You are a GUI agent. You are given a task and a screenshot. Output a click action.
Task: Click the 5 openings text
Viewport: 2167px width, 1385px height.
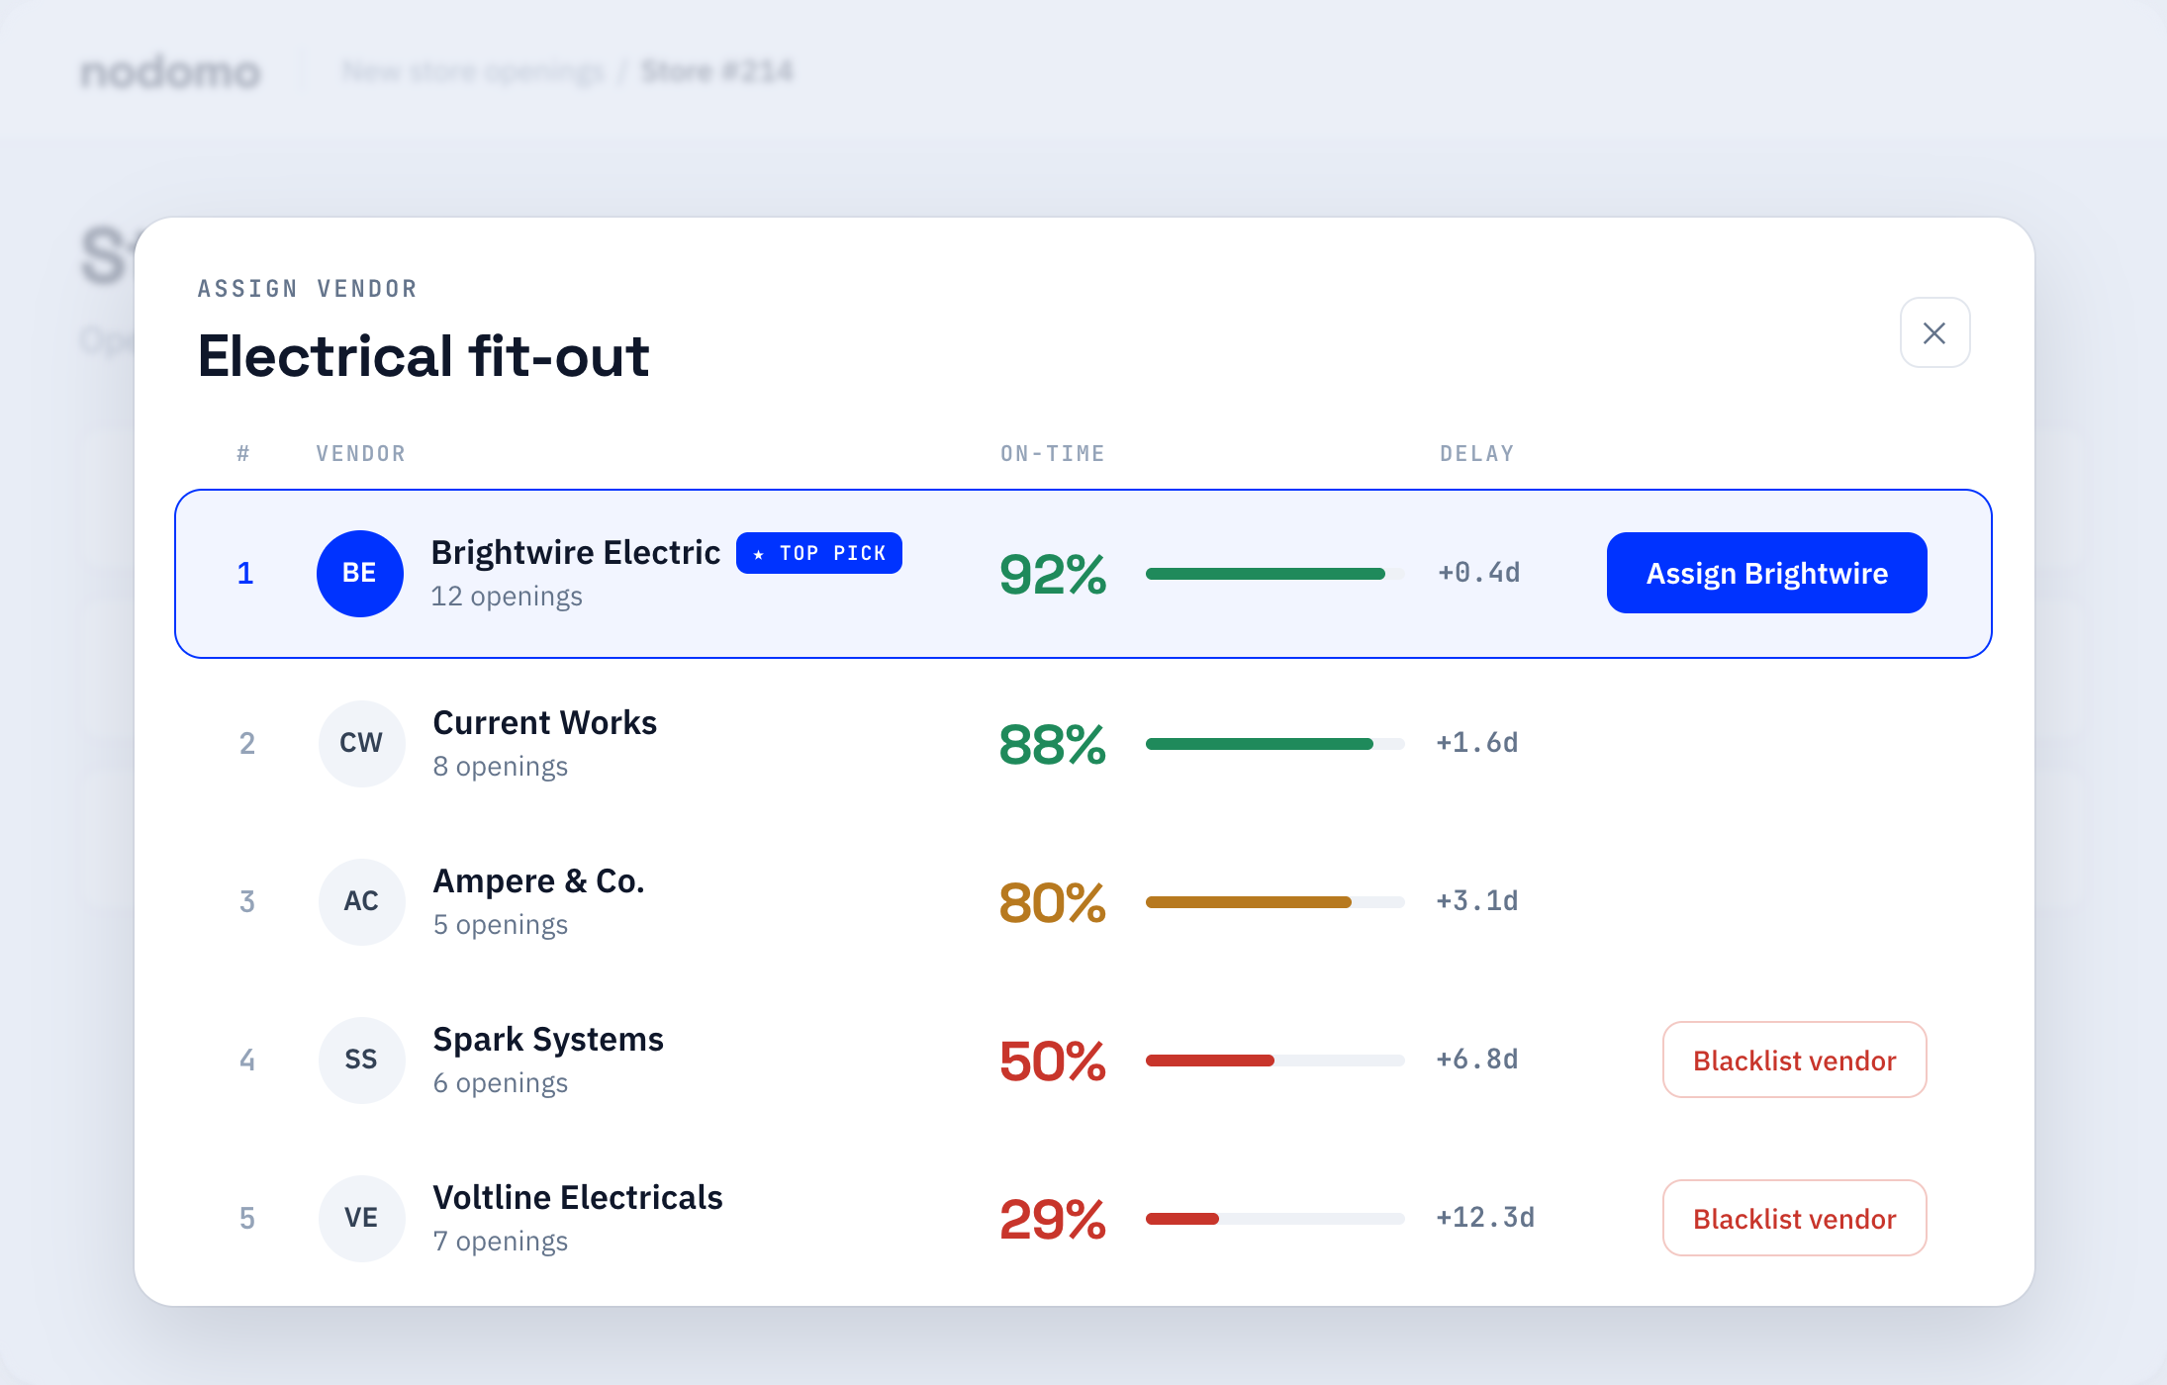tap(501, 925)
